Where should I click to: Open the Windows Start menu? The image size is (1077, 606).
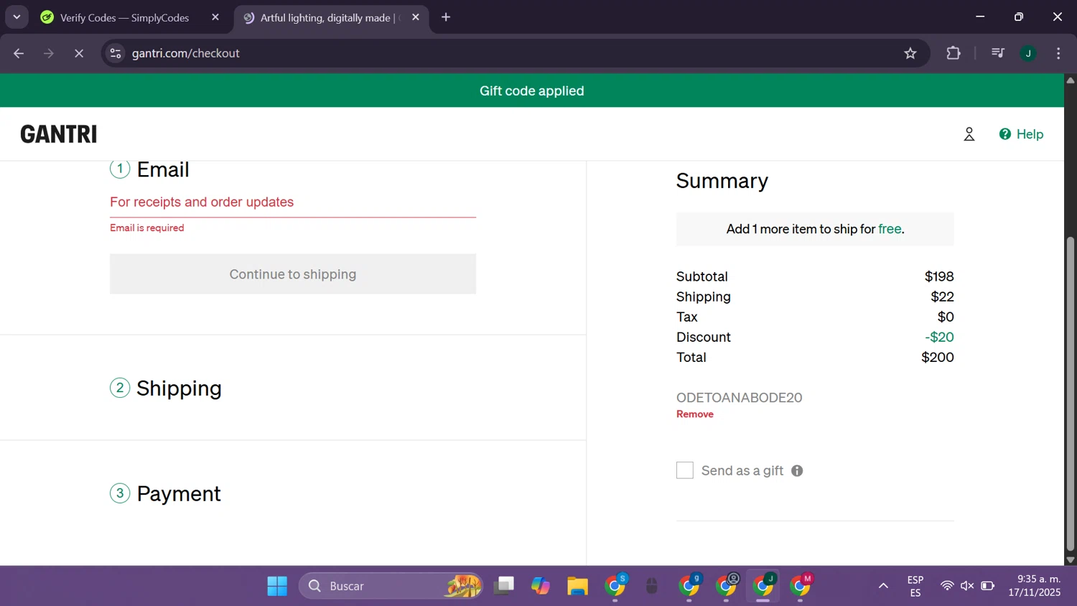pos(277,586)
